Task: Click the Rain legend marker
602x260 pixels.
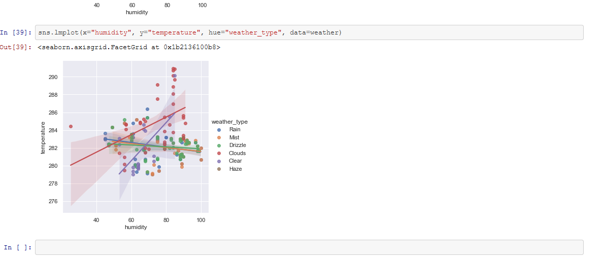Action: coord(219,130)
